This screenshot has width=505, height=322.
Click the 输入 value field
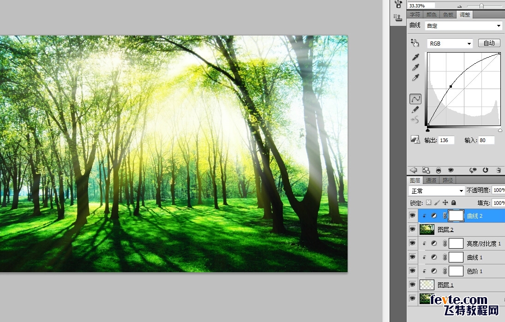[x=487, y=140]
